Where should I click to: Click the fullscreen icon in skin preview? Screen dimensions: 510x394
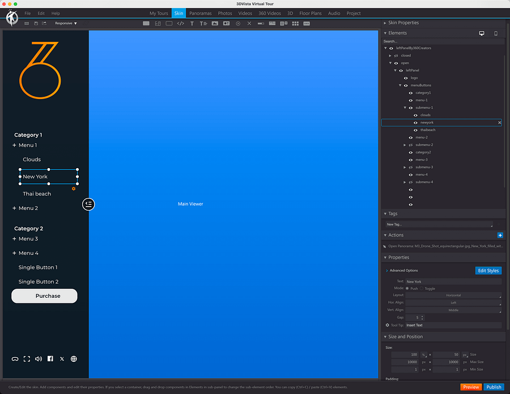pos(27,359)
